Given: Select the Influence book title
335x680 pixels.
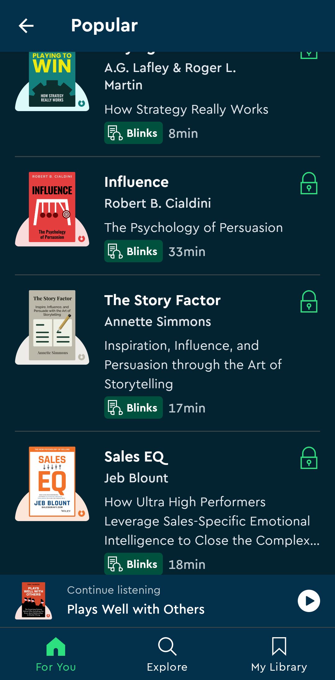Looking at the screenshot, I should 136,182.
